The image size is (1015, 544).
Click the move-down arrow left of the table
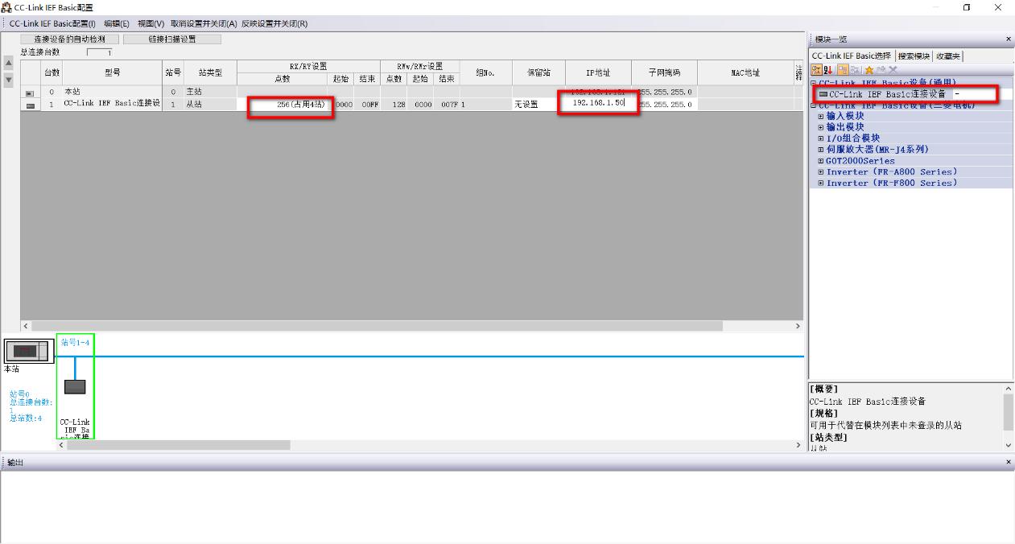coord(9,80)
